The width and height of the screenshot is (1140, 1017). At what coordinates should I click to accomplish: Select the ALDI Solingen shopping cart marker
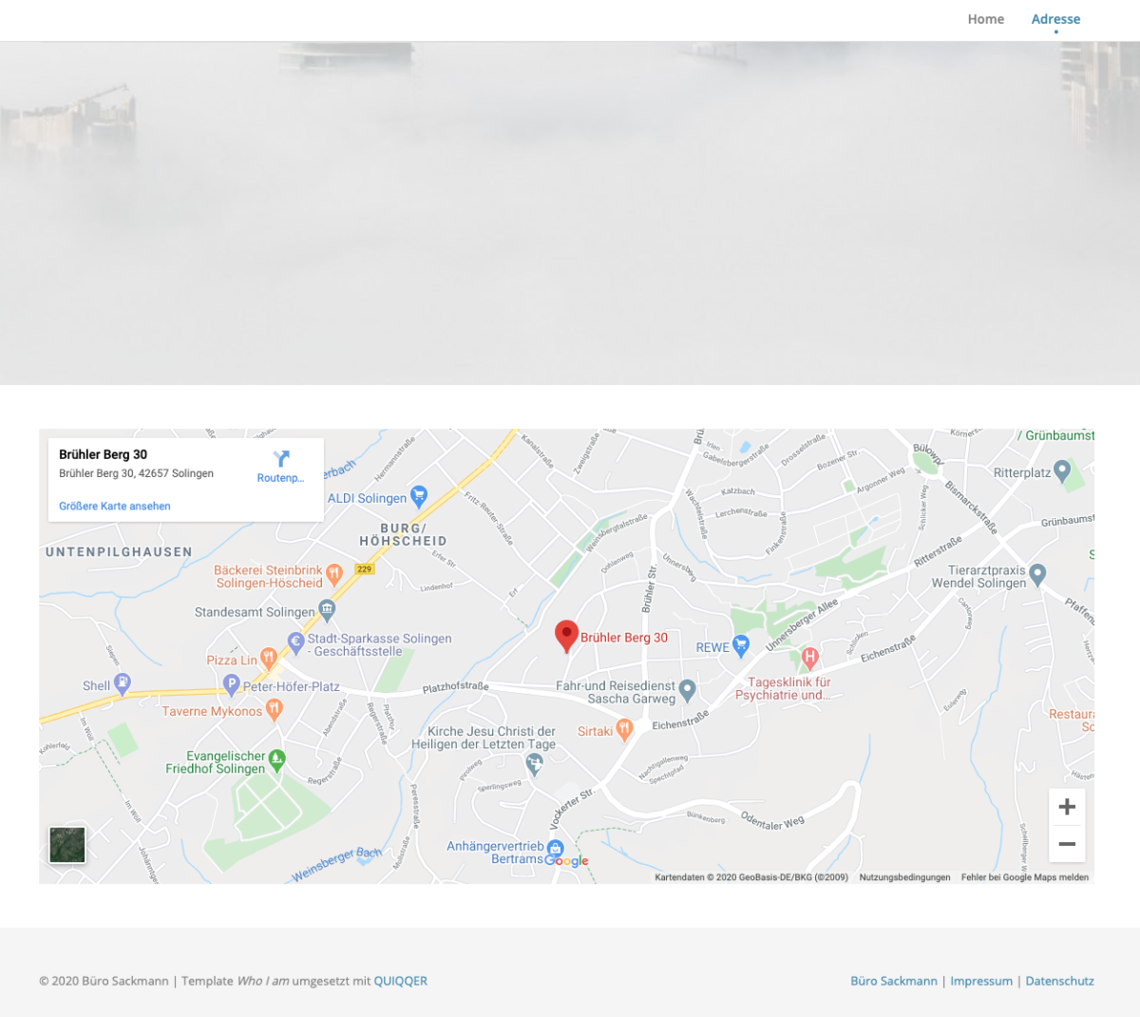tap(419, 497)
